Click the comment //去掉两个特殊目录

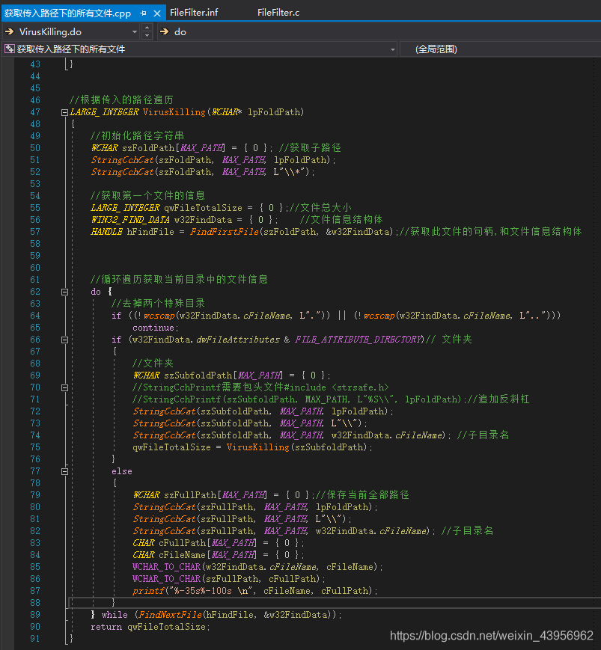click(x=158, y=304)
